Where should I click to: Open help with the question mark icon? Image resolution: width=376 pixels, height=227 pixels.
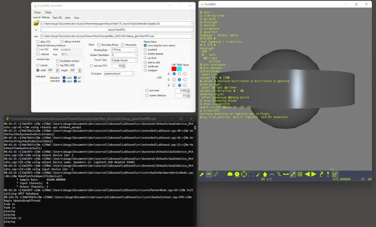pos(321,174)
